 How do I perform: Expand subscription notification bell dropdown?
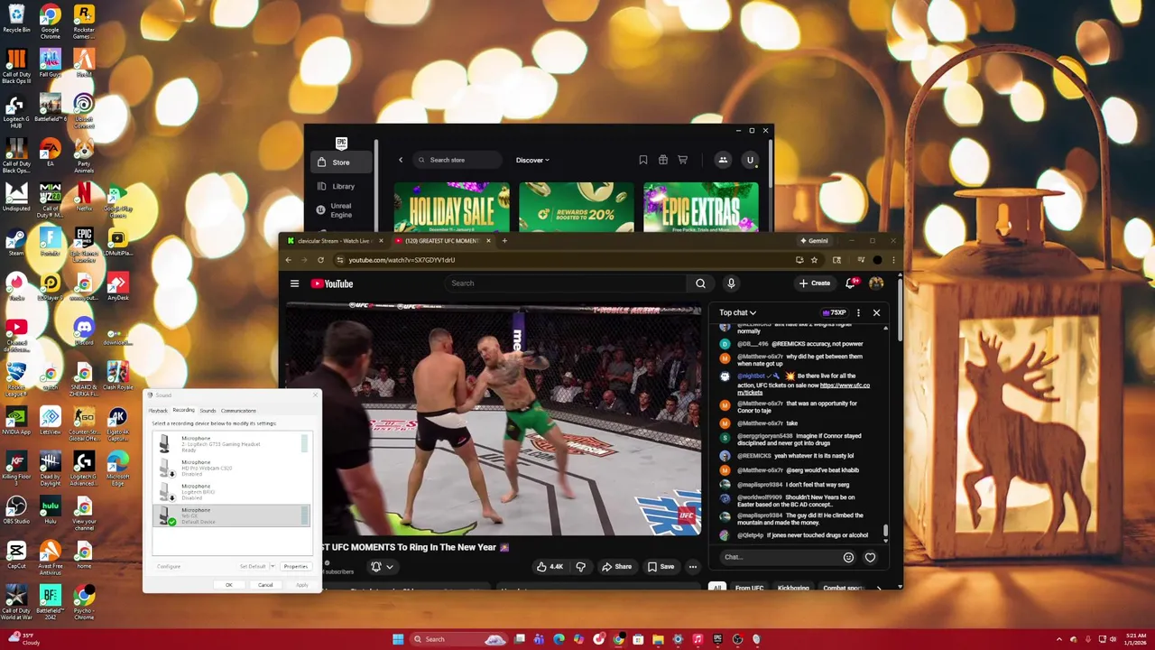pos(382,567)
